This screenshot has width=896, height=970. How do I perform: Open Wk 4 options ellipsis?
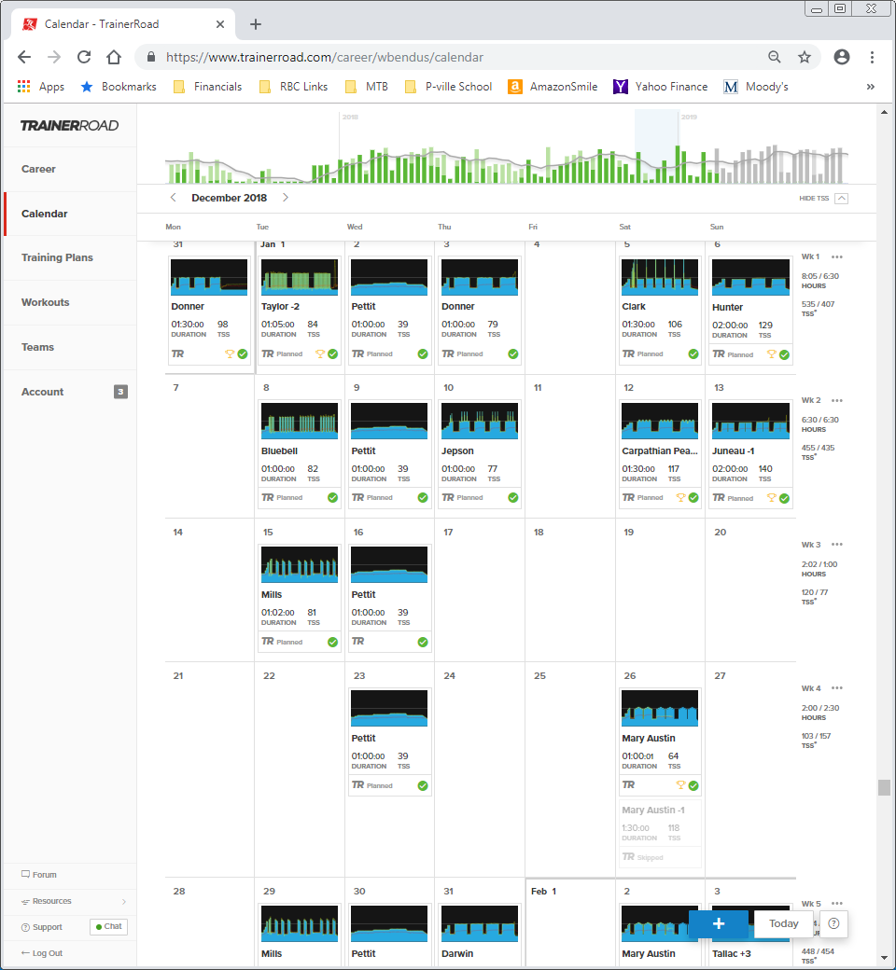(x=837, y=688)
